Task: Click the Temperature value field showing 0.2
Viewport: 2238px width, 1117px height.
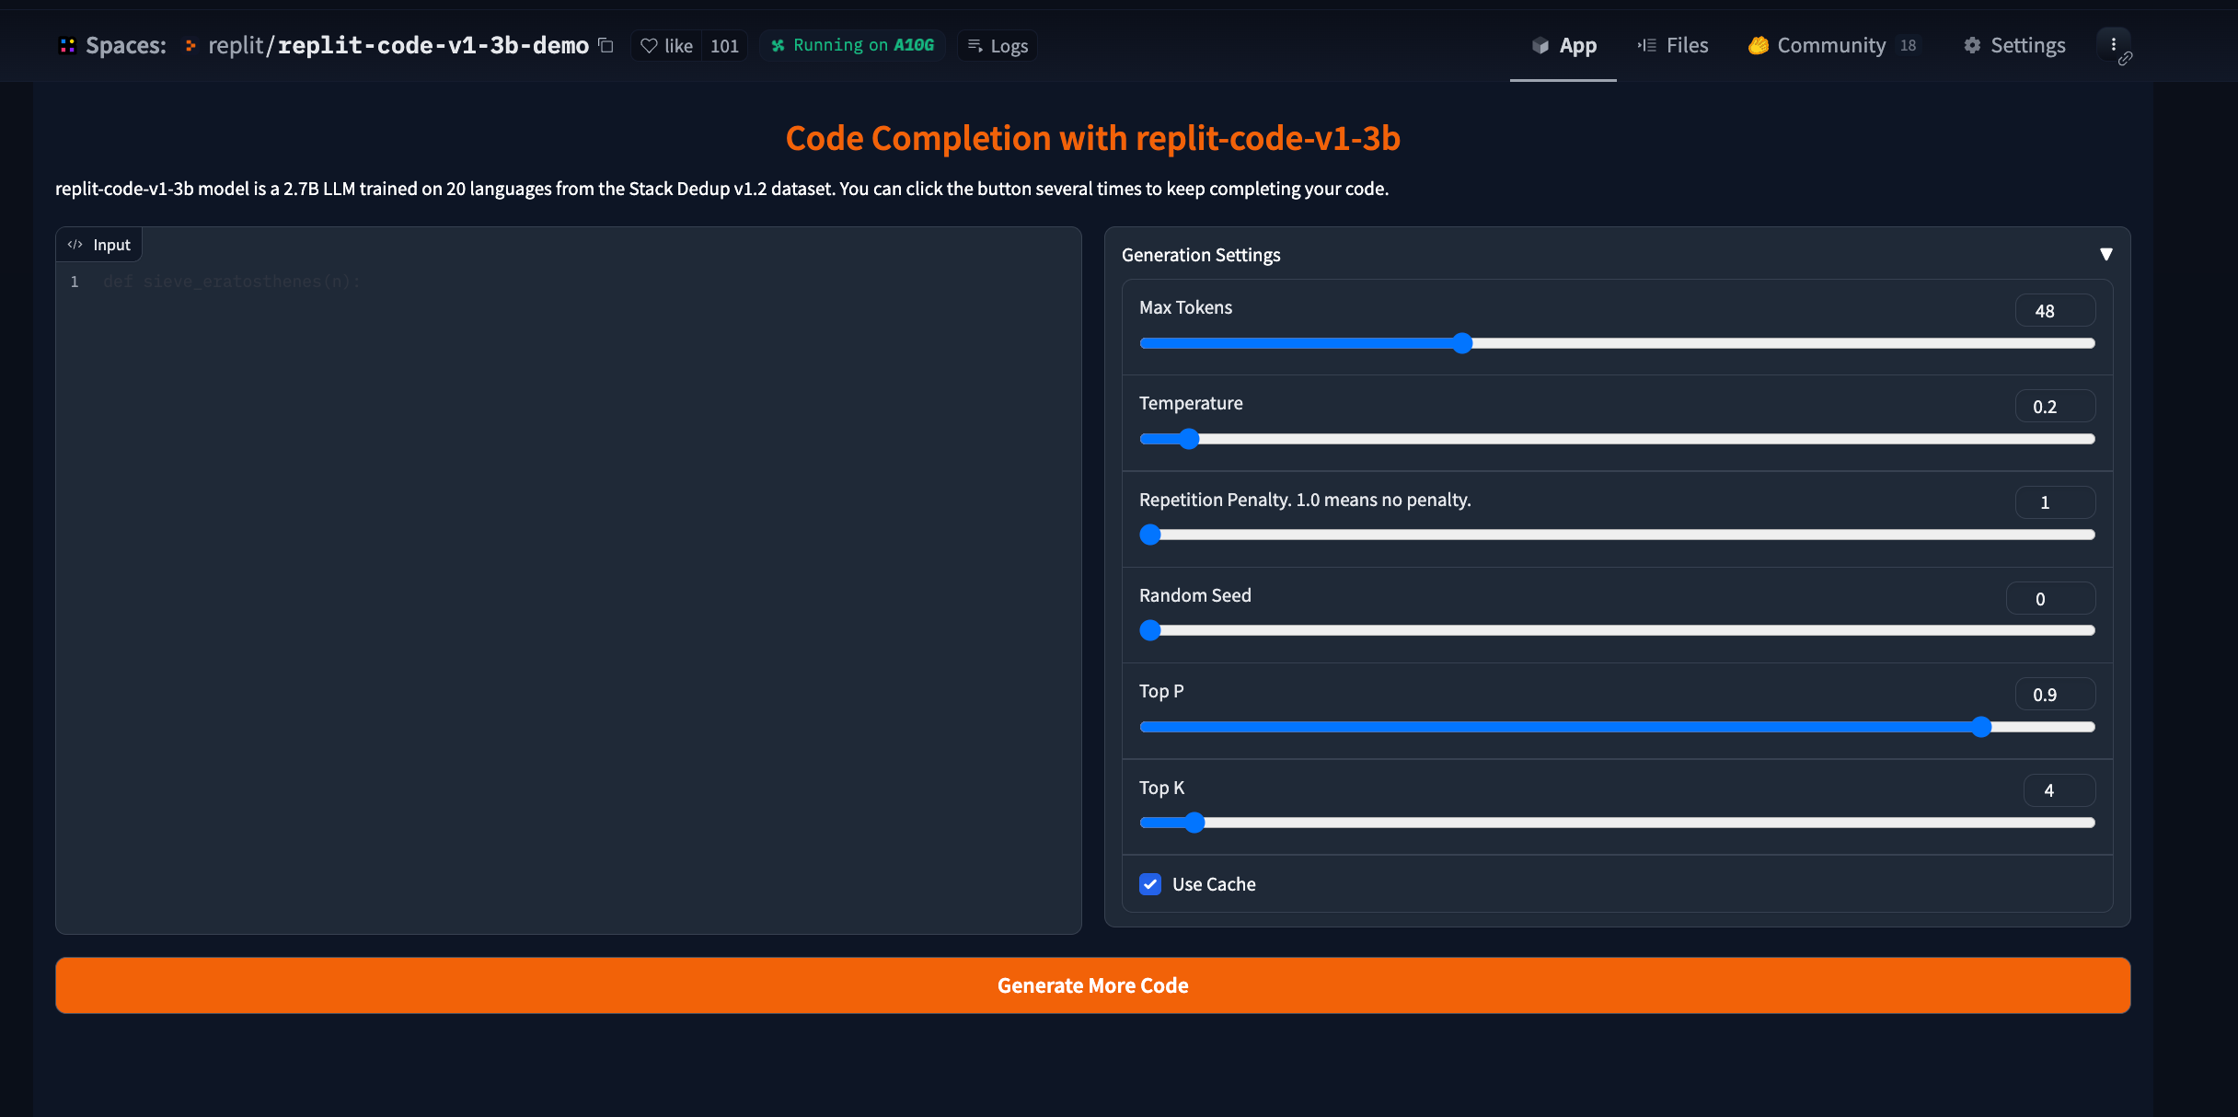Action: [2055, 407]
